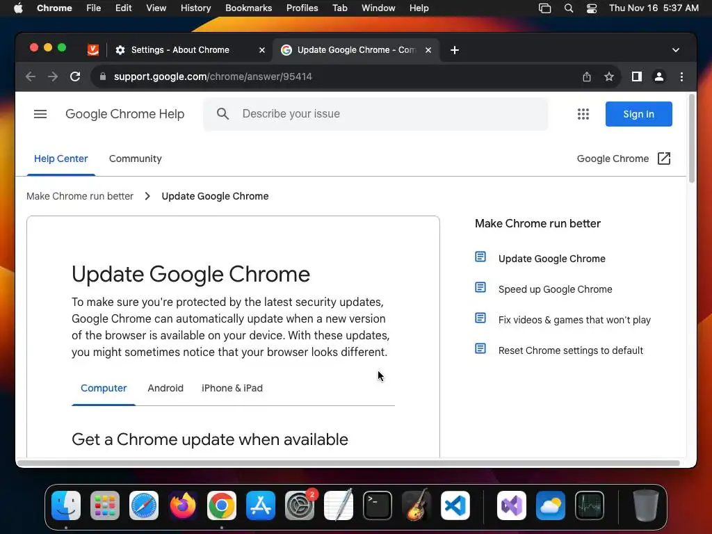Open the File menu
The height and width of the screenshot is (534, 712).
click(94, 8)
